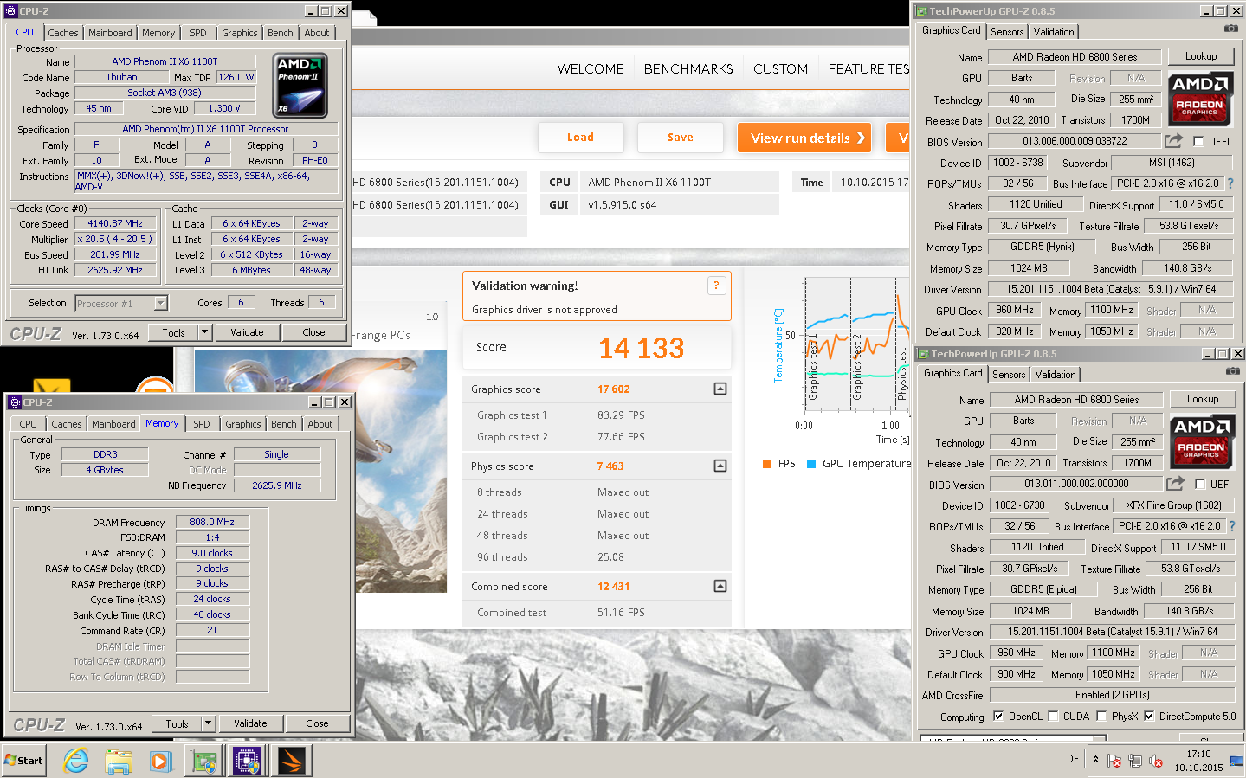Open Tools dropdown arrow in bottom CPU-Z
This screenshot has width=1246, height=778.
coord(208,723)
